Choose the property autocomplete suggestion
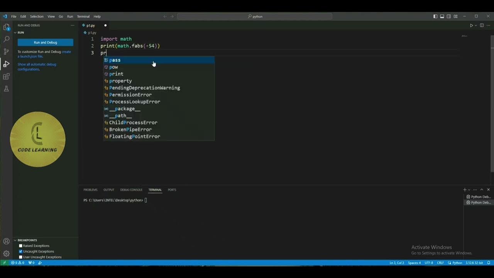Screen dimensions: 494x278 [x=159, y=81]
